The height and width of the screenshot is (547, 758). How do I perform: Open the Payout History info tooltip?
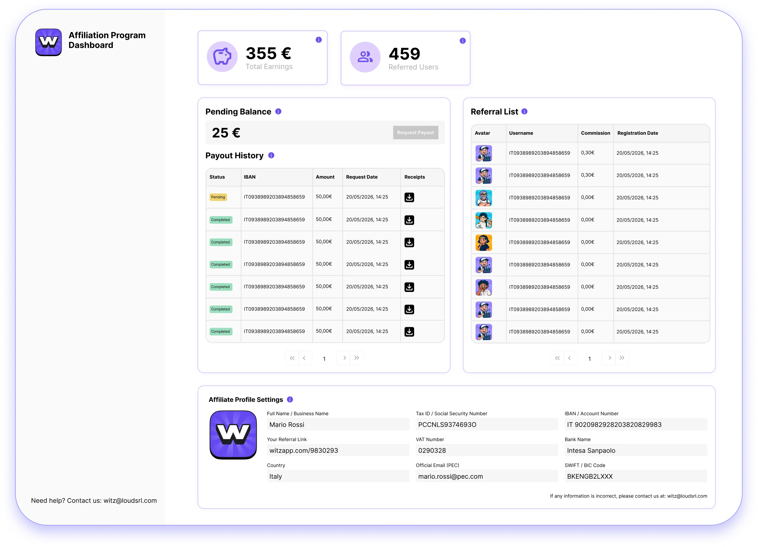pyautogui.click(x=271, y=155)
